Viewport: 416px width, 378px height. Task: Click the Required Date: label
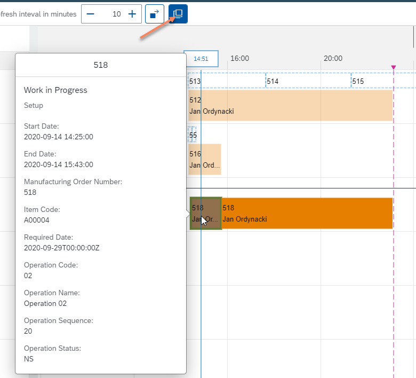(x=49, y=237)
